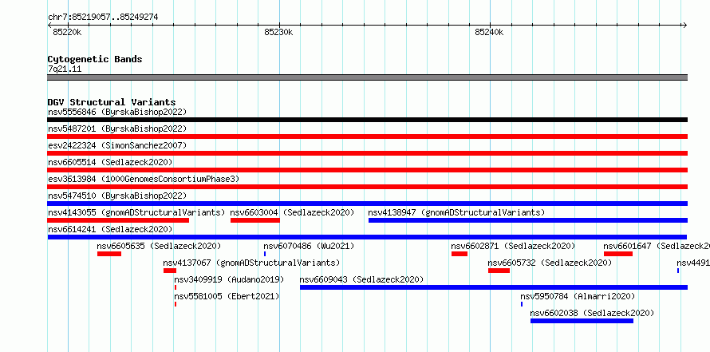Click the red nsv6605514 variant bar
The height and width of the screenshot is (352, 710).
367,170
